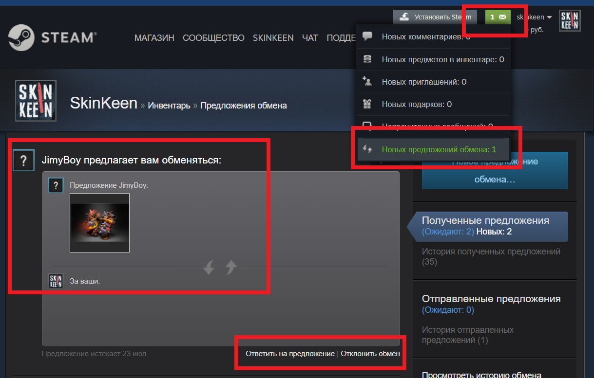The image size is (594, 378).
Task: Click the Steam logo
Action: [x=52, y=38]
